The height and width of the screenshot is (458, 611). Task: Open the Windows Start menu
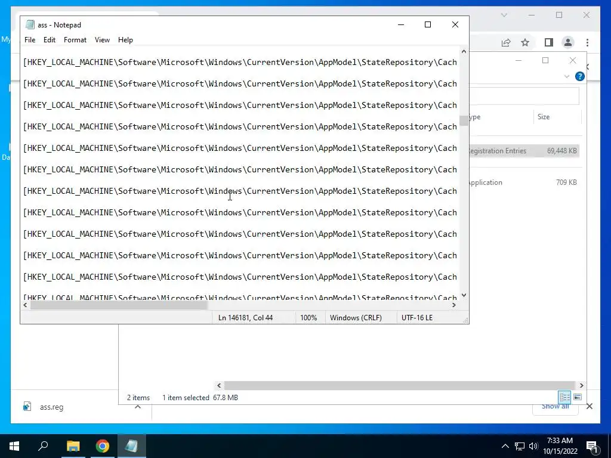click(14, 446)
